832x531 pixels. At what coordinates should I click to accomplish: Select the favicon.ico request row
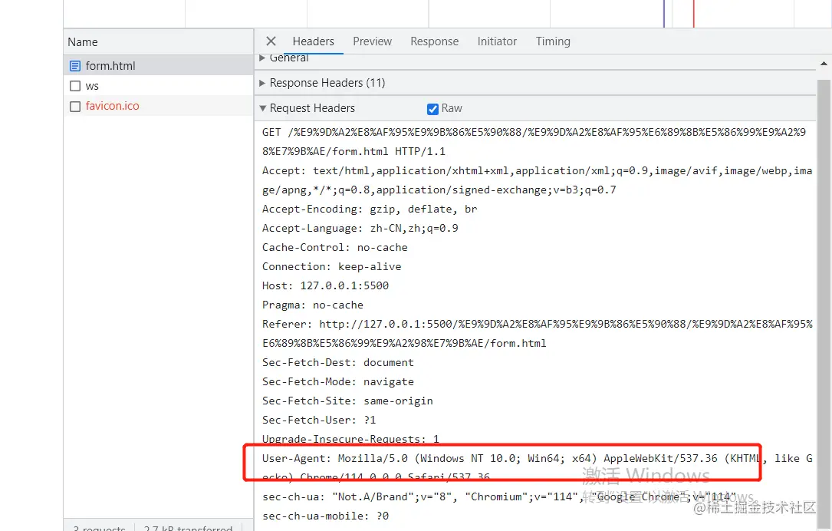(x=158, y=106)
